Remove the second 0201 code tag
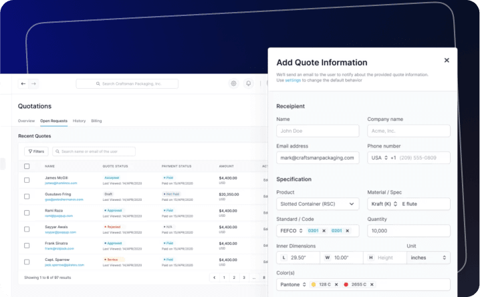The image size is (480, 297). pos(348,231)
